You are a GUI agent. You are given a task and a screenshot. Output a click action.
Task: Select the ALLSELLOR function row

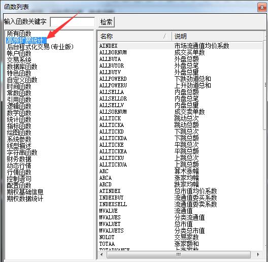point(180,99)
